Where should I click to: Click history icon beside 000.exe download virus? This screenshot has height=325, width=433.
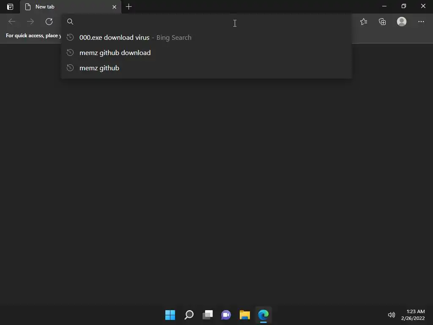(70, 37)
